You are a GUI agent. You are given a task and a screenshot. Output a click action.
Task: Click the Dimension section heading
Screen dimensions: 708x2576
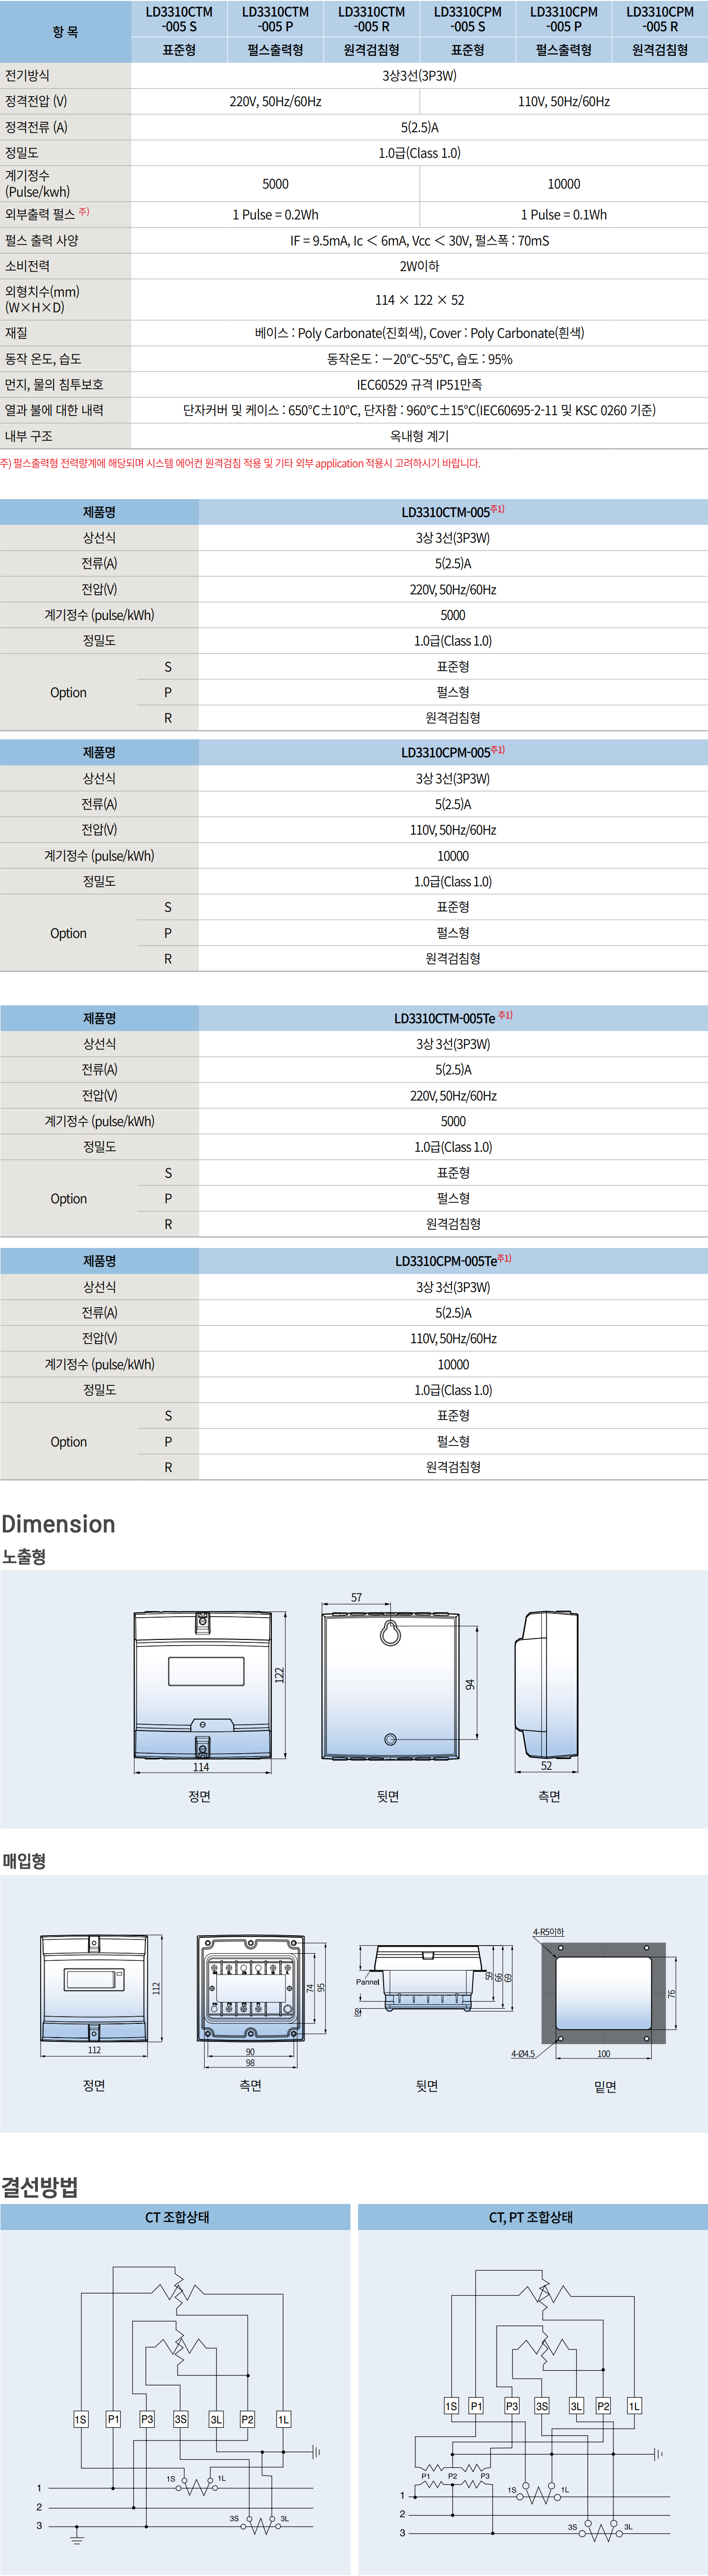click(58, 1524)
